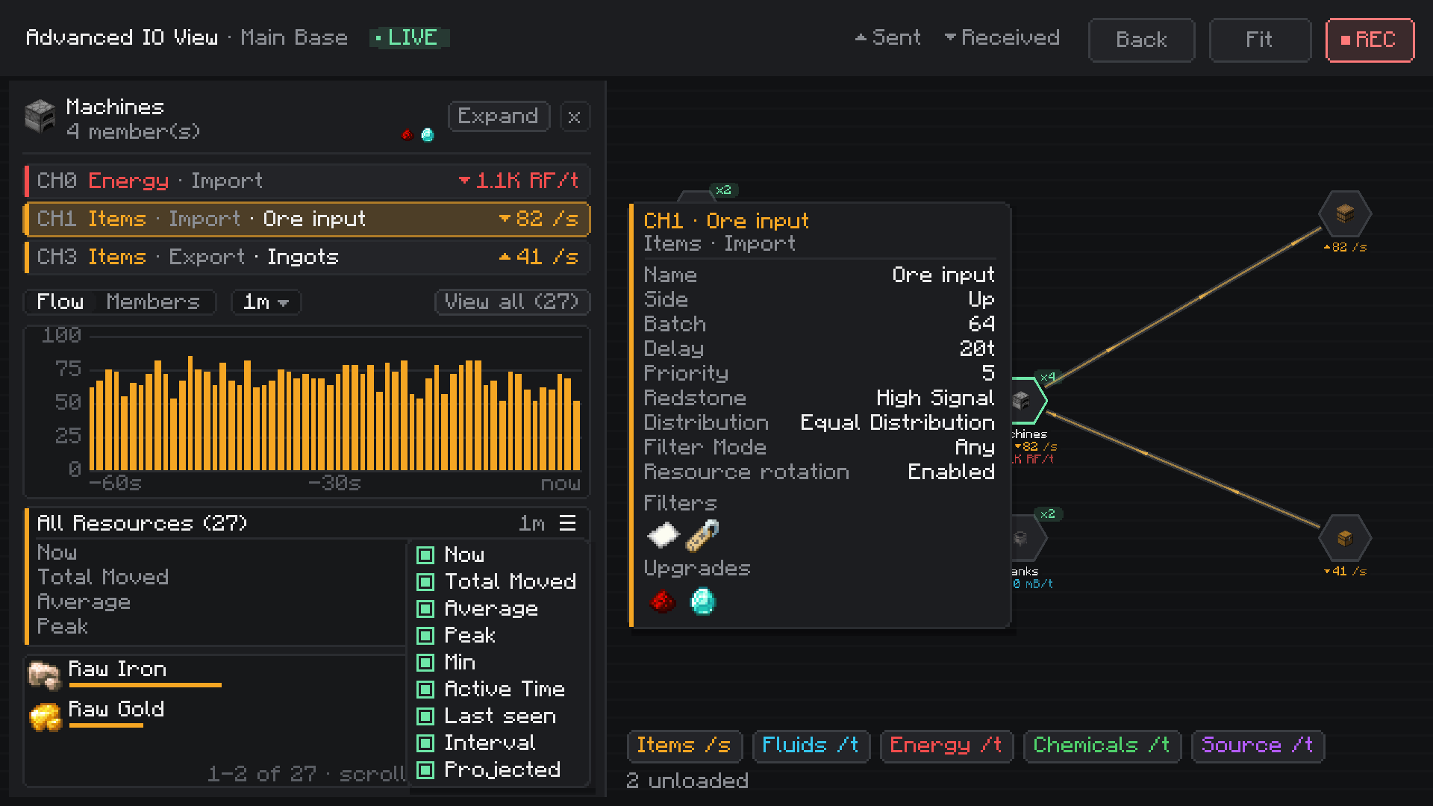This screenshot has width=1433, height=806.
Task: Select the CH0 Energy Import channel row
Action: tap(307, 181)
